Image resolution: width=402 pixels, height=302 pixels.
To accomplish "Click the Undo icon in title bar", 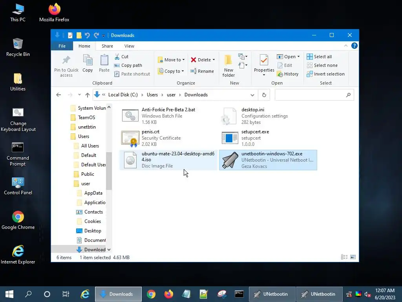I will click(88, 35).
